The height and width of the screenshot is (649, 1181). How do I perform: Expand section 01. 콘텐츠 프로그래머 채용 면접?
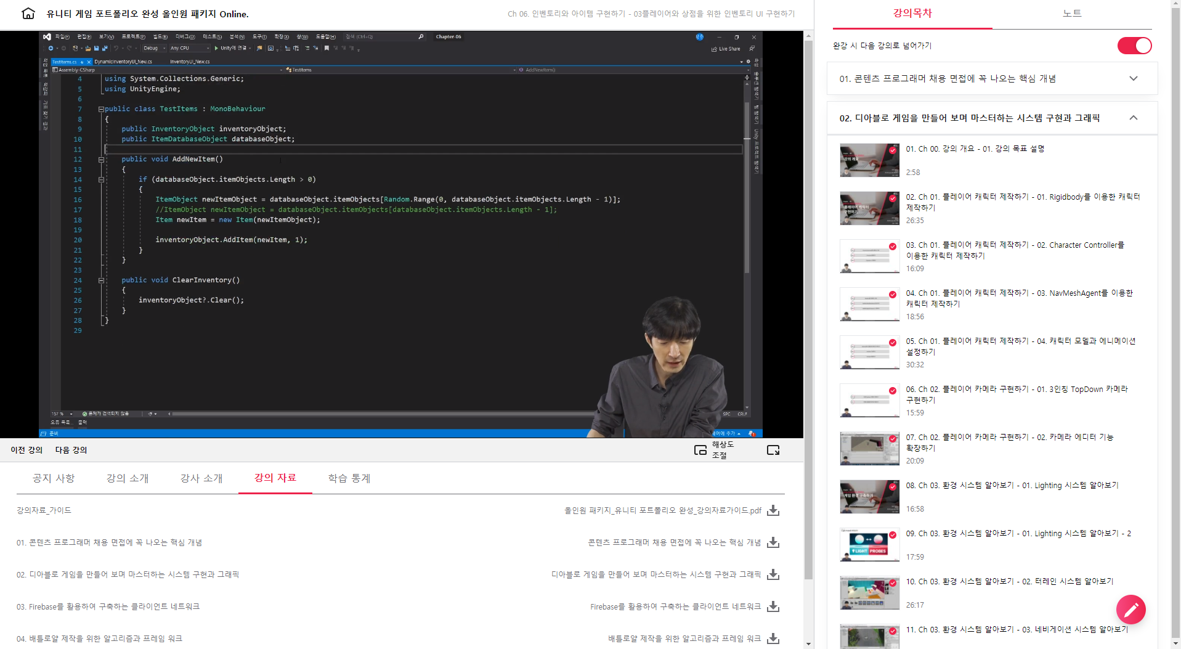992,78
